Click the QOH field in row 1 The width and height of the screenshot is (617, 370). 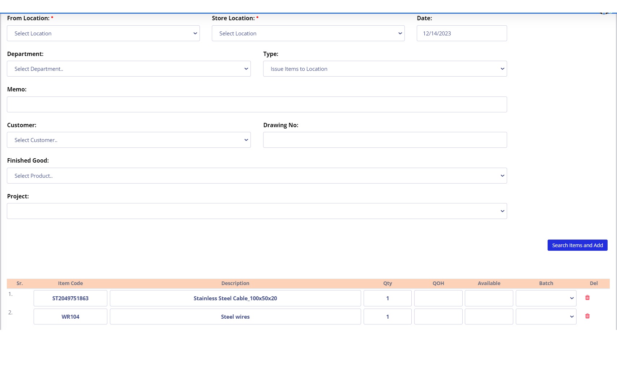[438, 298]
